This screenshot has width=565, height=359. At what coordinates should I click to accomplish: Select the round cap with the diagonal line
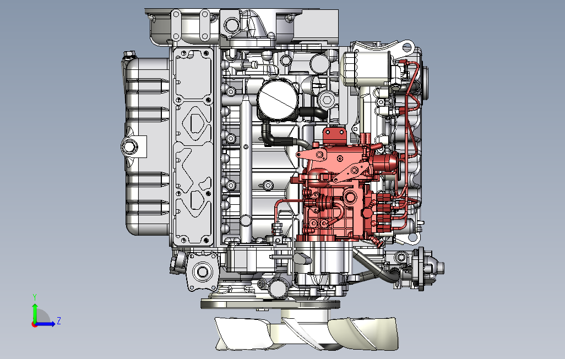[278, 99]
